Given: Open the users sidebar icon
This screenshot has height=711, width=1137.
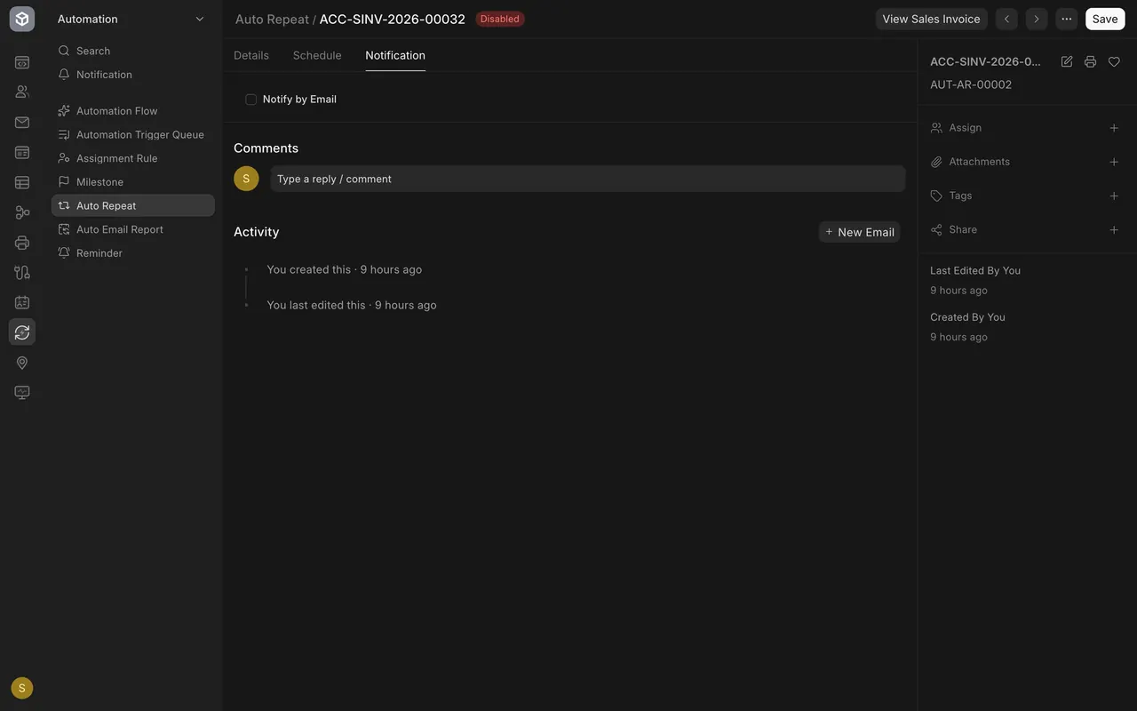Looking at the screenshot, I should (22, 92).
